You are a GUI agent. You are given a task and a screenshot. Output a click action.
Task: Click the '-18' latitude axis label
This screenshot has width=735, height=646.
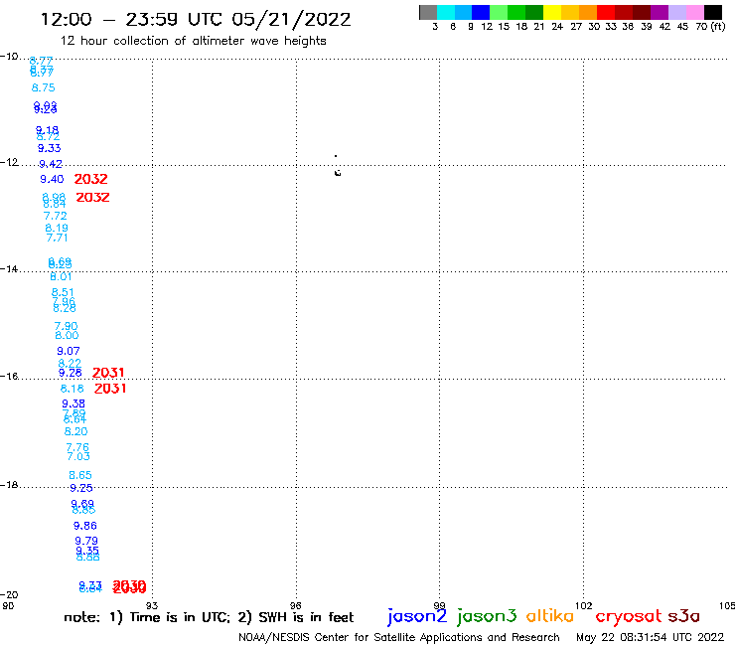click(9, 485)
